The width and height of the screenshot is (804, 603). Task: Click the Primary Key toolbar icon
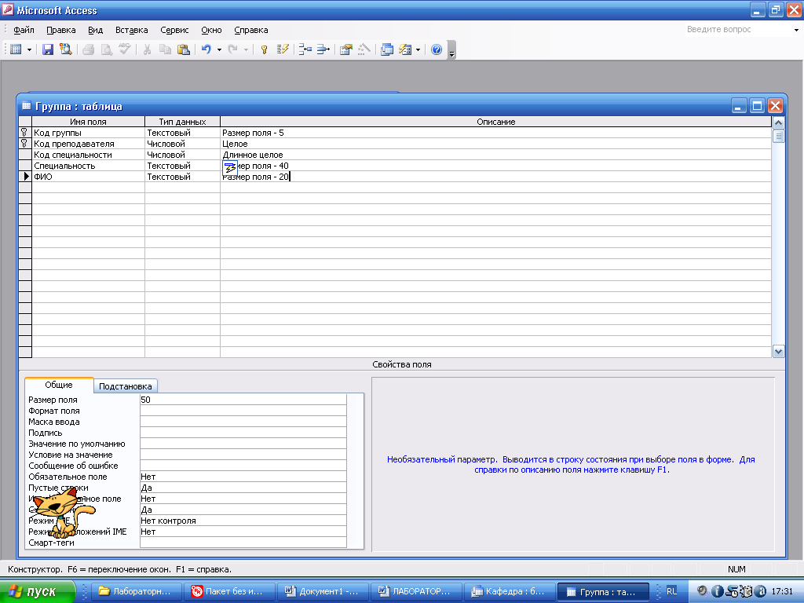click(x=264, y=49)
